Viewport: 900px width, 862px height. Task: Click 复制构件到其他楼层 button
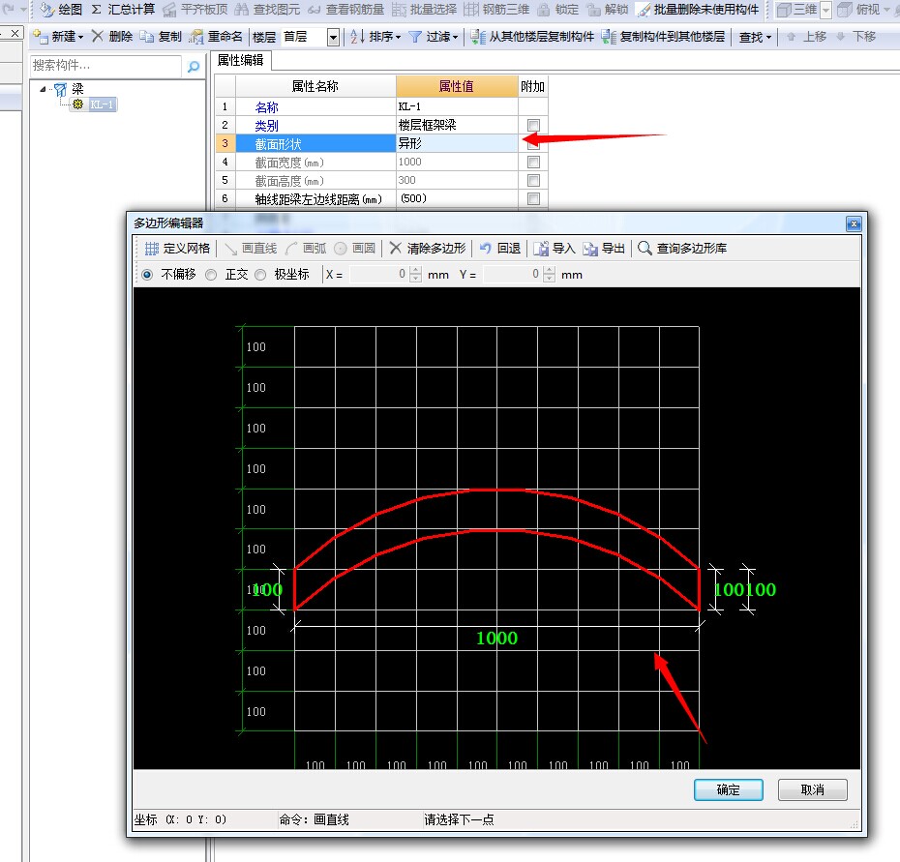(x=664, y=37)
